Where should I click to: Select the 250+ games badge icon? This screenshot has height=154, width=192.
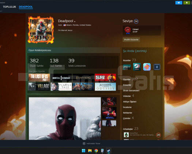(x=127, y=67)
